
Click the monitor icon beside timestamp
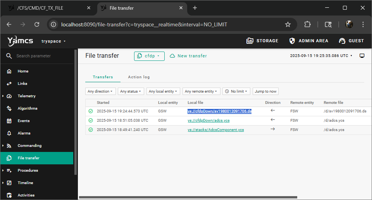click(362, 56)
